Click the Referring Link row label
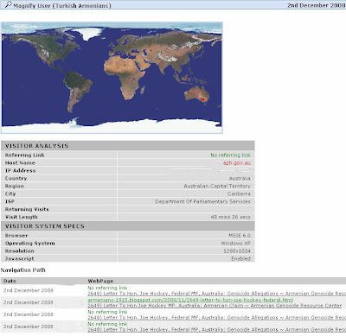 coord(24,155)
